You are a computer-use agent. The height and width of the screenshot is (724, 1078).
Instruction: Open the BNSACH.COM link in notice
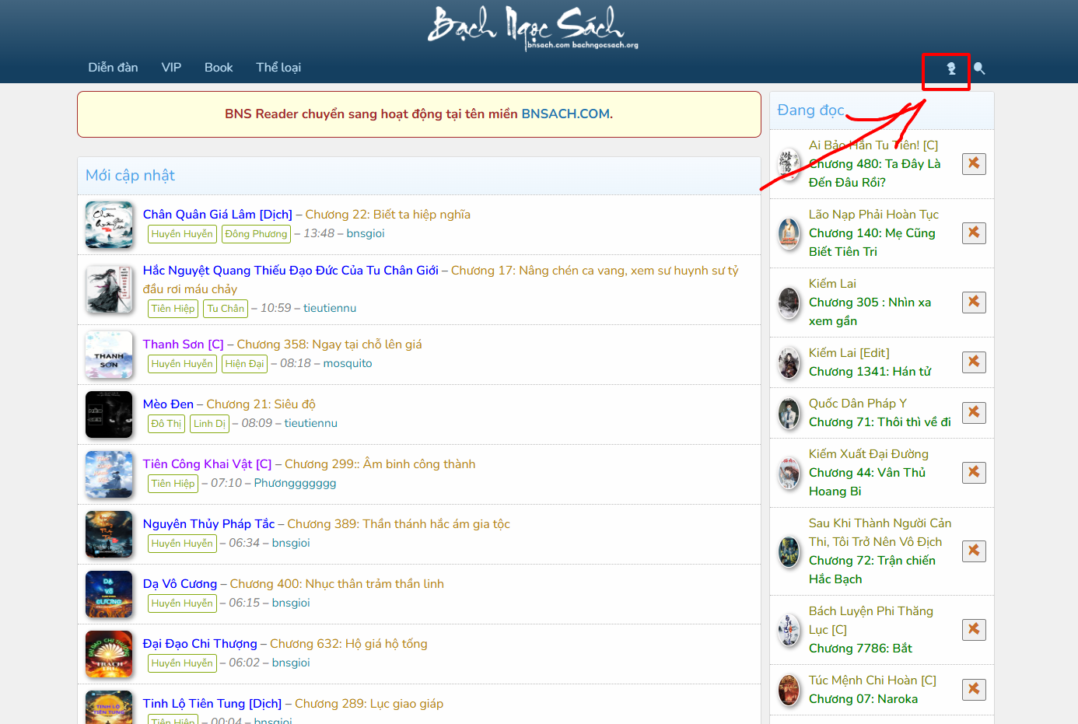click(565, 114)
